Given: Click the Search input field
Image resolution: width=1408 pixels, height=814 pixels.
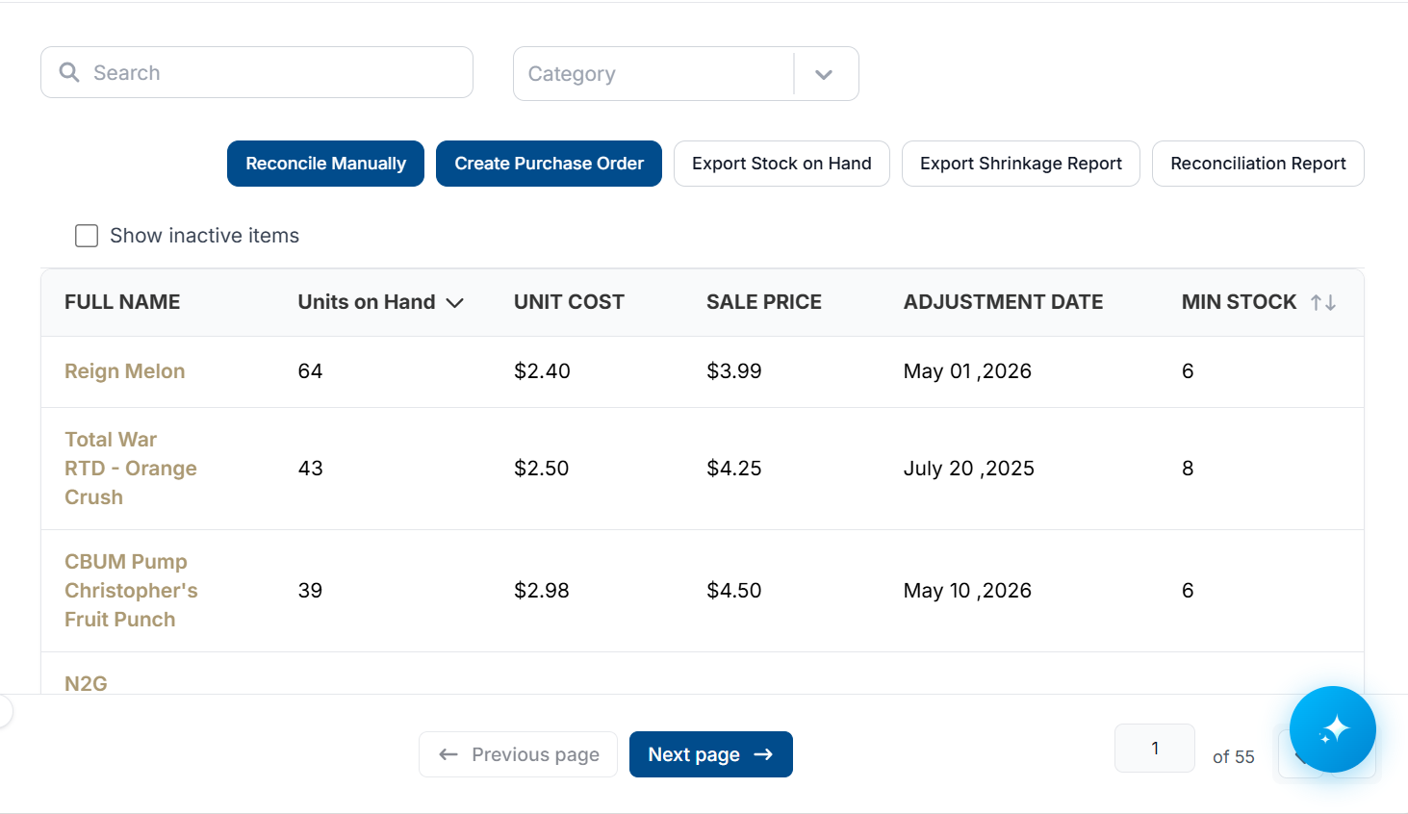Looking at the screenshot, I should pos(257,72).
